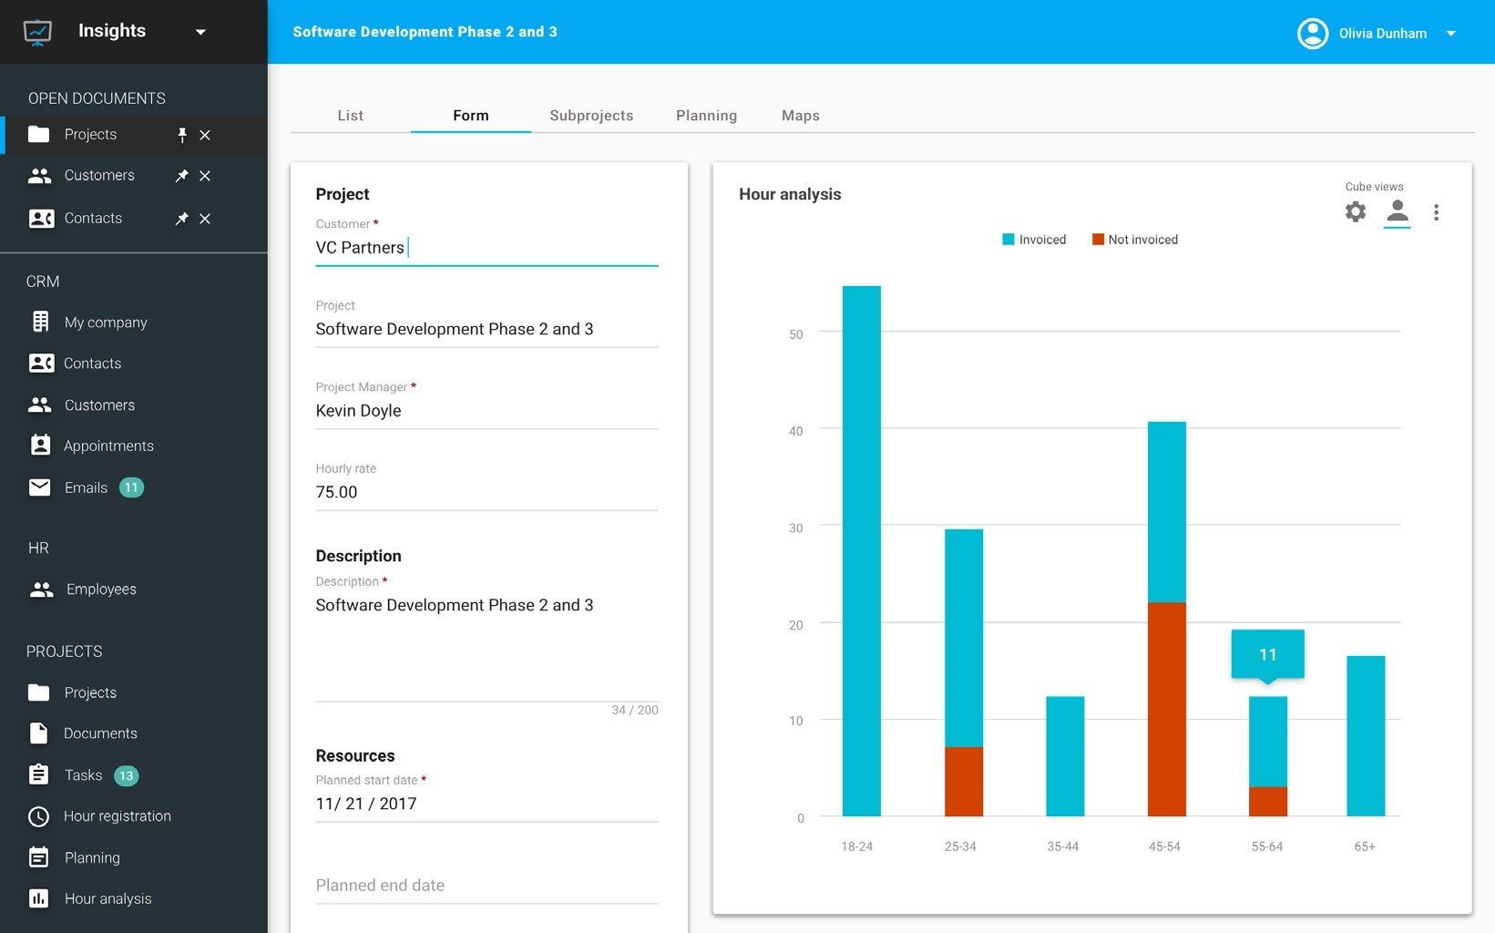This screenshot has height=933, width=1495.
Task: Switch to the Planning tab
Action: tap(706, 116)
